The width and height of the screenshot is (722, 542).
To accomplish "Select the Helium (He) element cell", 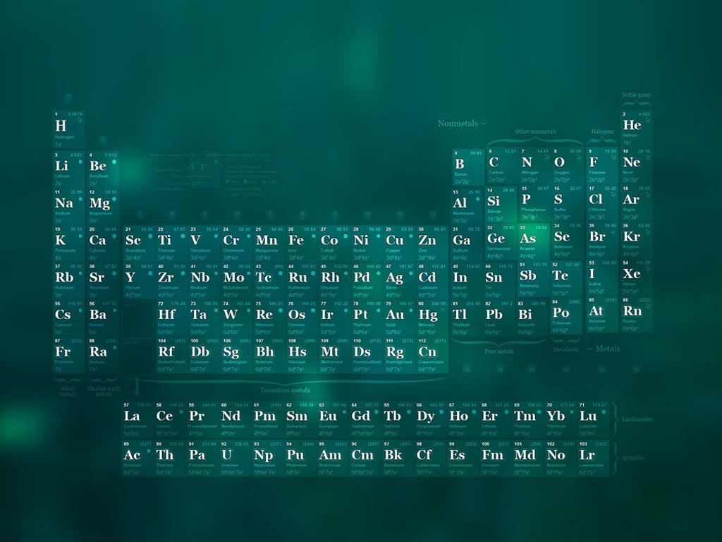I will coord(637,128).
